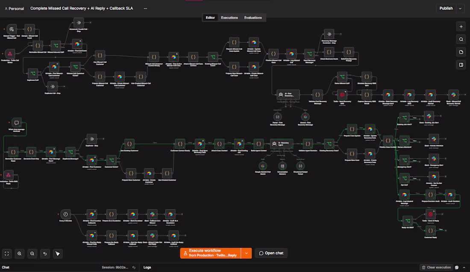Add a sticky note to the canvas
This screenshot has width=470, height=272.
tap(461, 52)
